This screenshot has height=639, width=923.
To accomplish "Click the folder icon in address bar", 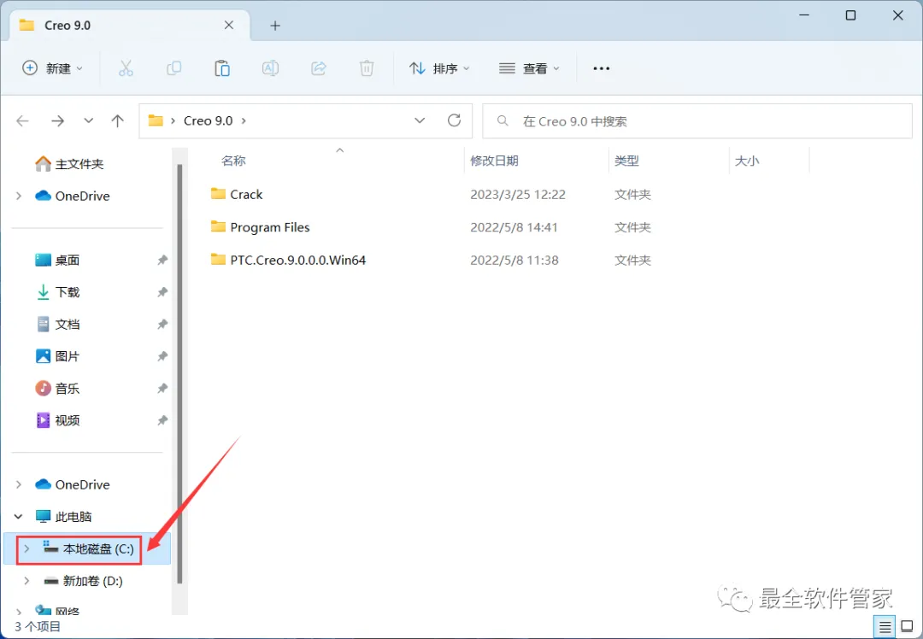I will (x=156, y=120).
